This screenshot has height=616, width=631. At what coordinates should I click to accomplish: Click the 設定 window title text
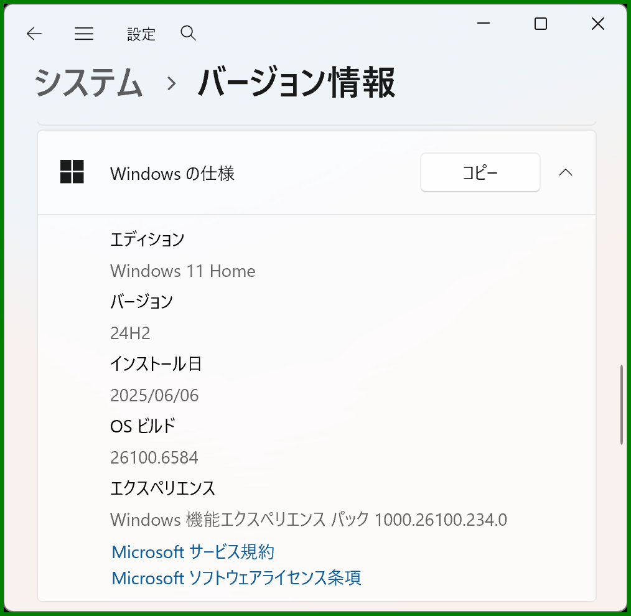point(141,34)
